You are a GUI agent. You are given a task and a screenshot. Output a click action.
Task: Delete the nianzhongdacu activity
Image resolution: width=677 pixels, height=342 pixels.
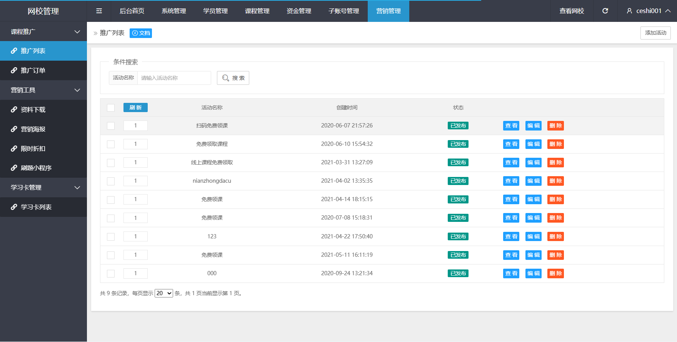coord(556,181)
